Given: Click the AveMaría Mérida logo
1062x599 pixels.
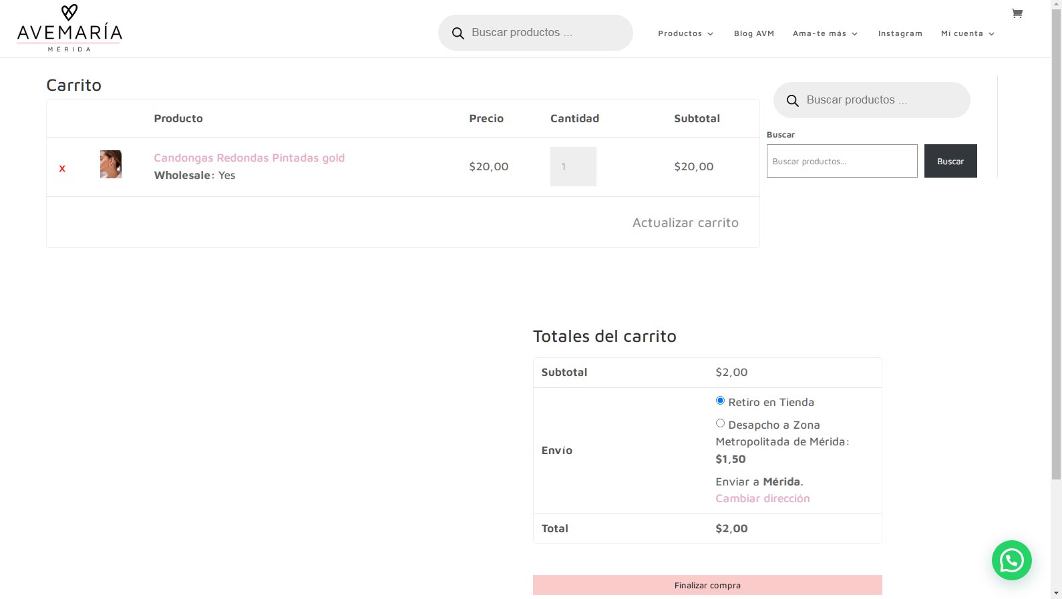Looking at the screenshot, I should [69, 28].
